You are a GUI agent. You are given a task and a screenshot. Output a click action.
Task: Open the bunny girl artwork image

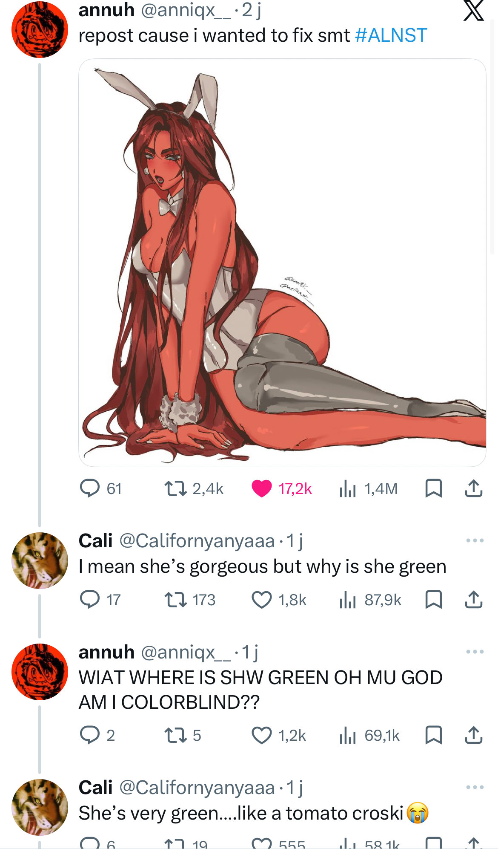[282, 262]
